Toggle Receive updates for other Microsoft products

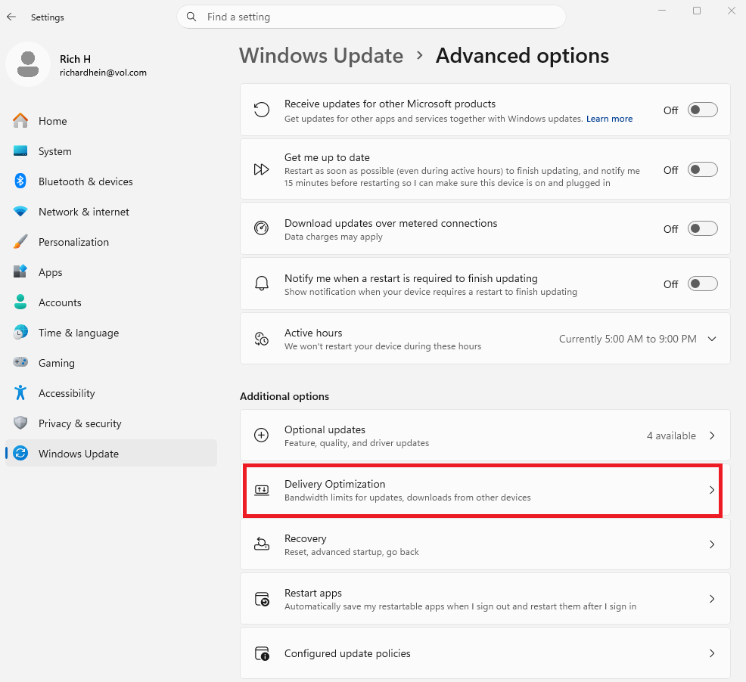click(x=702, y=110)
